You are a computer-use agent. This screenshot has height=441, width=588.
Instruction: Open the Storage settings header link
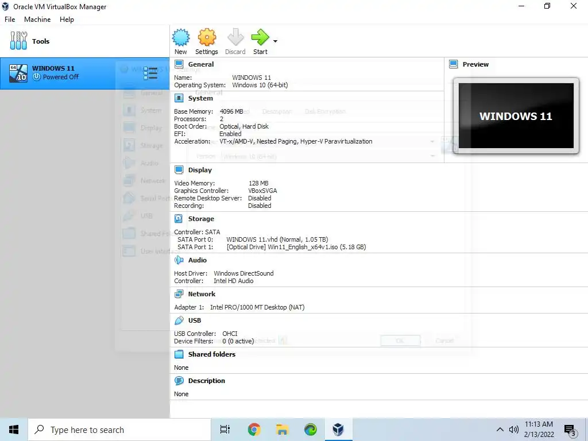pos(201,219)
